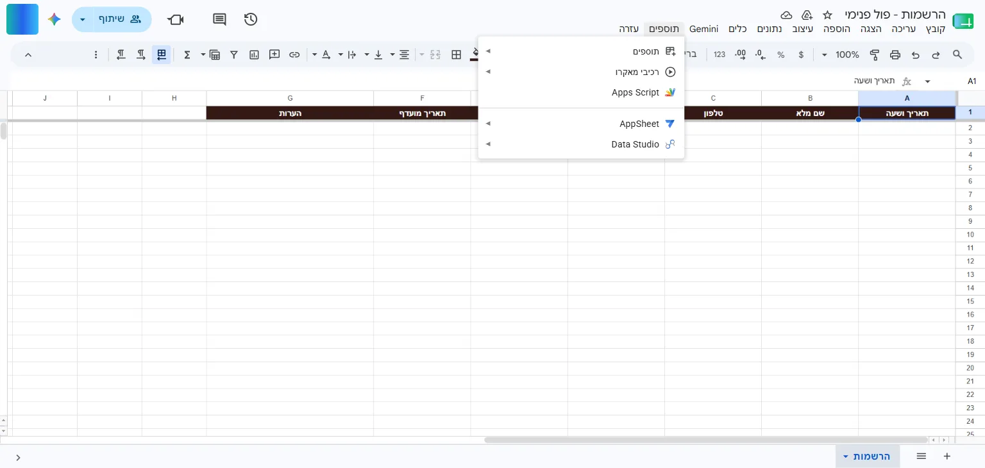This screenshot has height=468, width=985.
Task: Open the comments panel icon
Action: 219,19
